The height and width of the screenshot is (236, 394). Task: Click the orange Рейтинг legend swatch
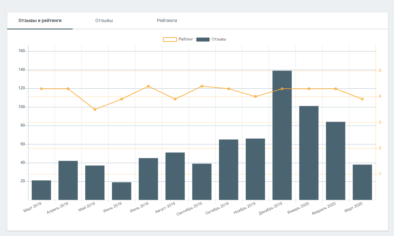coord(170,40)
